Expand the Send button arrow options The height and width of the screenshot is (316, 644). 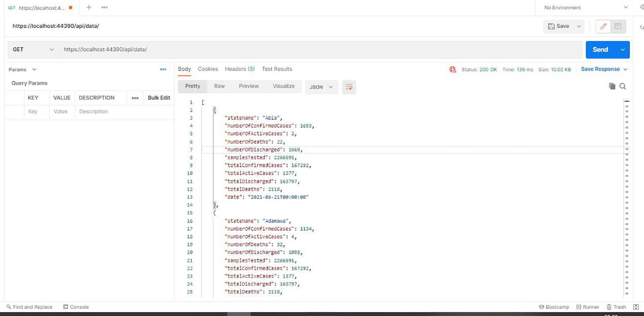click(623, 49)
